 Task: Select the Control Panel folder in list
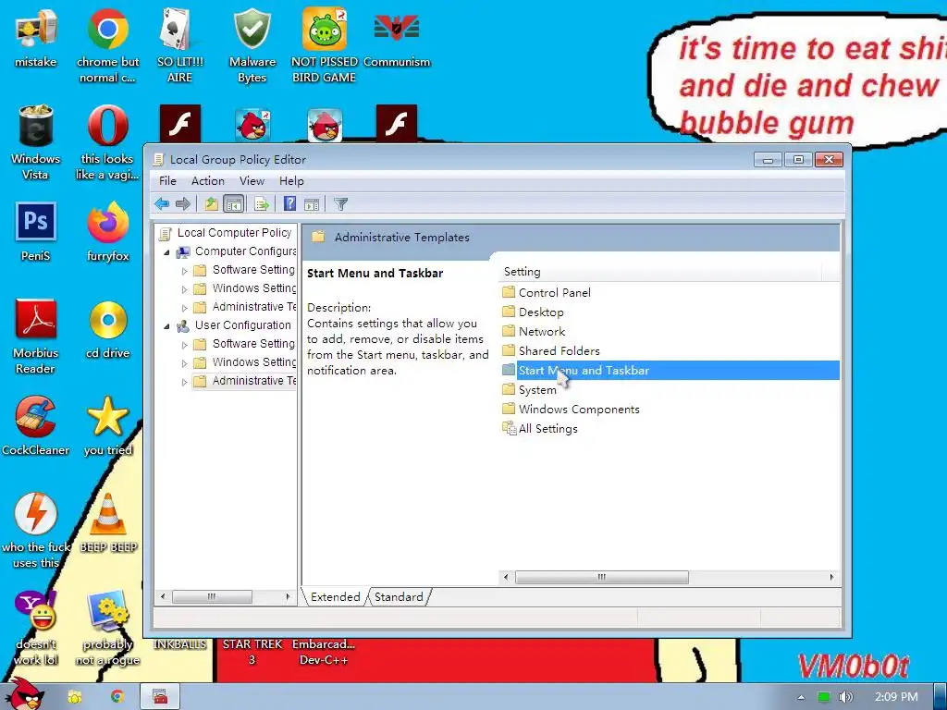click(x=555, y=293)
